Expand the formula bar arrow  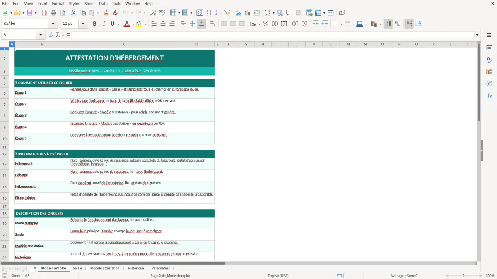click(478, 35)
